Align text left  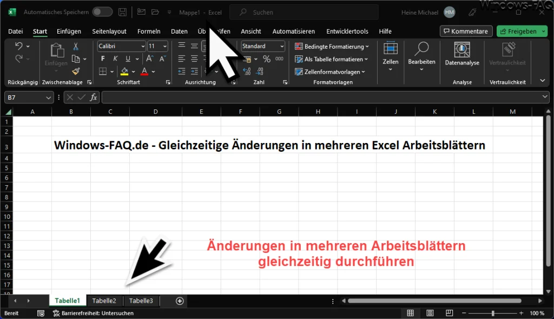[x=182, y=58]
